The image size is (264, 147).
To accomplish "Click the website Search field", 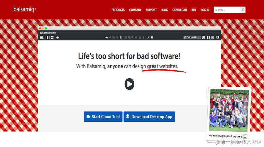I will click(x=227, y=10).
